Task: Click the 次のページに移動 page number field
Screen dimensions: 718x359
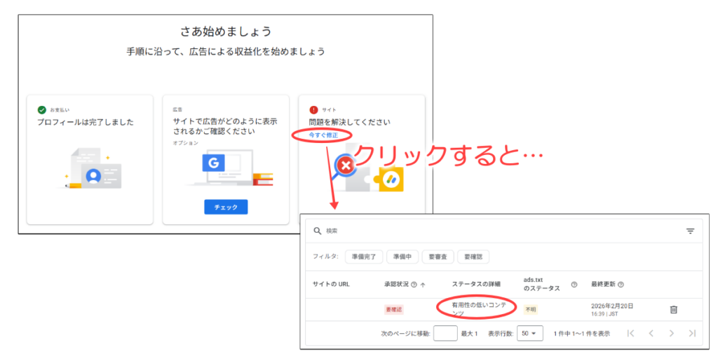Action: [x=445, y=333]
